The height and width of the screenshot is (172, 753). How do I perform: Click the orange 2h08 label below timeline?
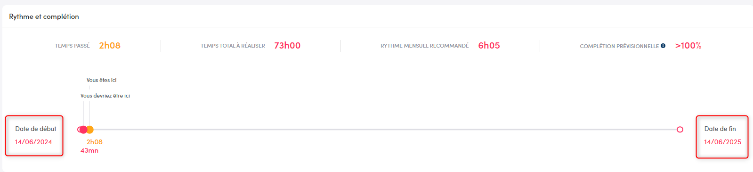tap(95, 142)
